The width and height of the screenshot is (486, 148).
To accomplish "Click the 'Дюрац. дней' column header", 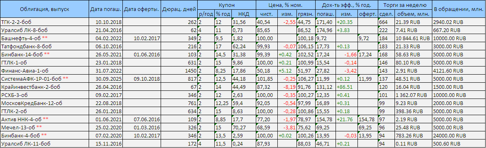I will pyautogui.click(x=179, y=9).
